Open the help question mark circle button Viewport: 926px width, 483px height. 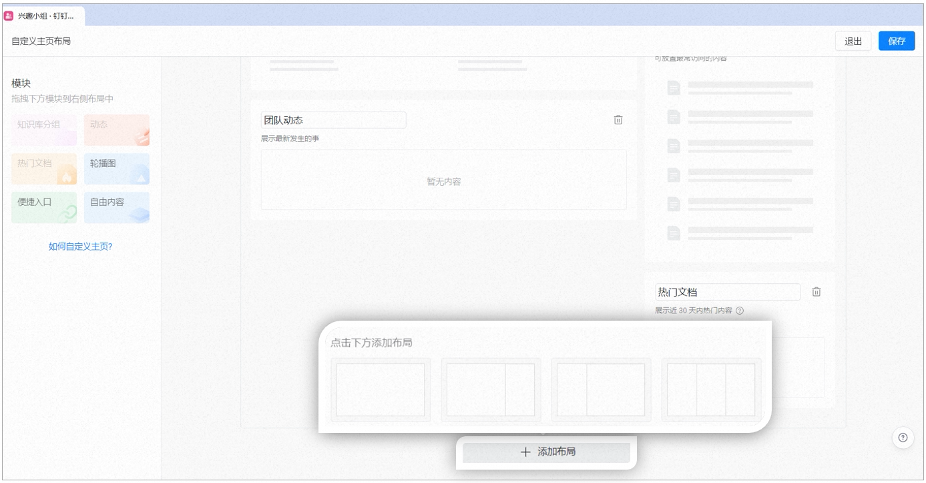[903, 438]
